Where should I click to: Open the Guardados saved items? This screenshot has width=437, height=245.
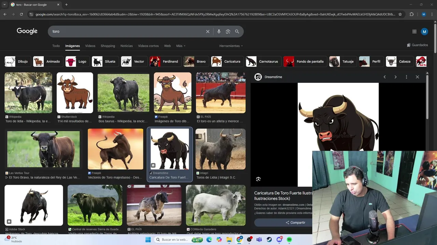point(417,45)
